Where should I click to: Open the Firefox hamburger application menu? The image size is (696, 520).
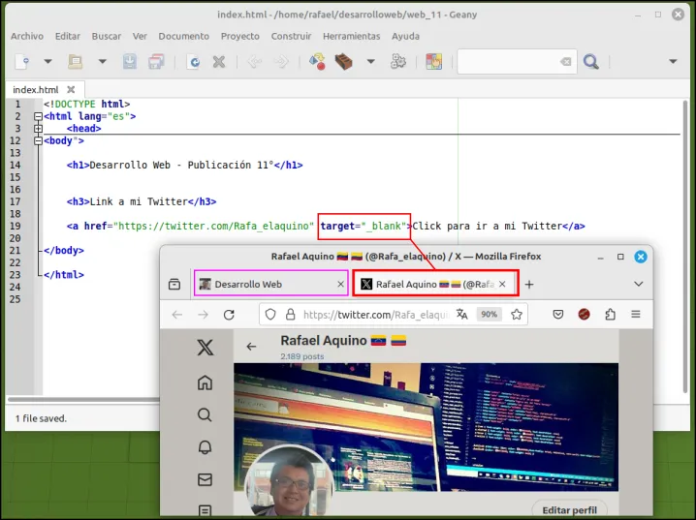tap(636, 315)
